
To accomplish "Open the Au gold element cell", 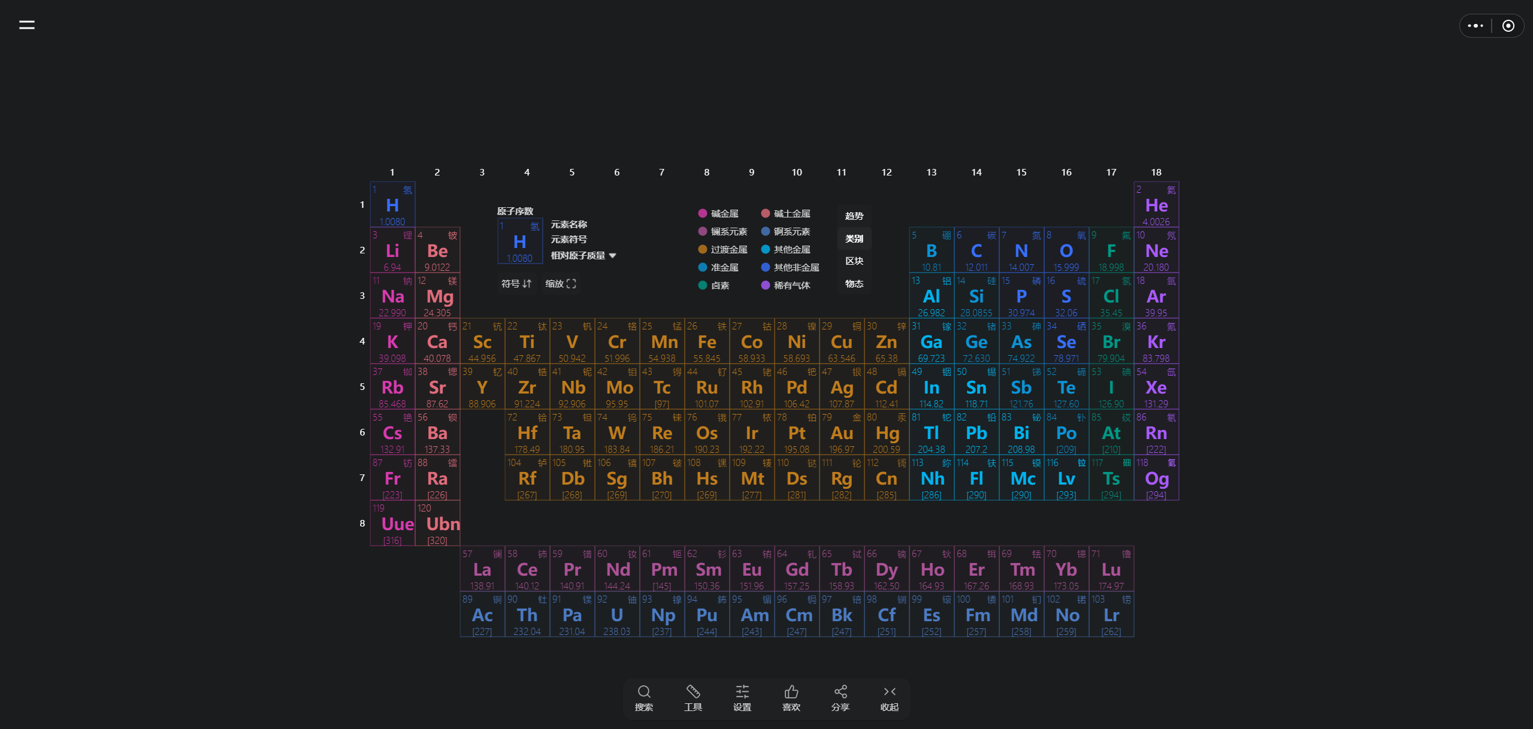I will (842, 432).
